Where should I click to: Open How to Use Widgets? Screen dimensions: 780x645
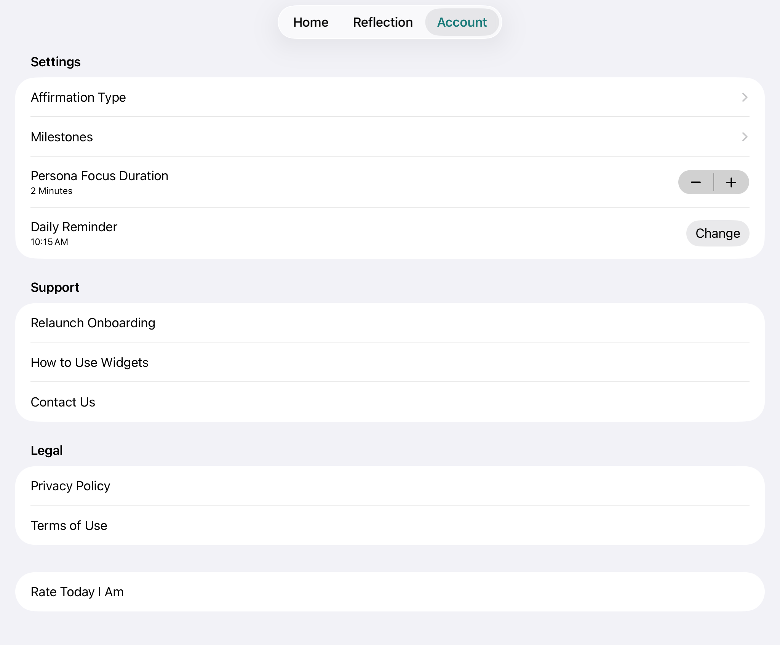pyautogui.click(x=90, y=363)
